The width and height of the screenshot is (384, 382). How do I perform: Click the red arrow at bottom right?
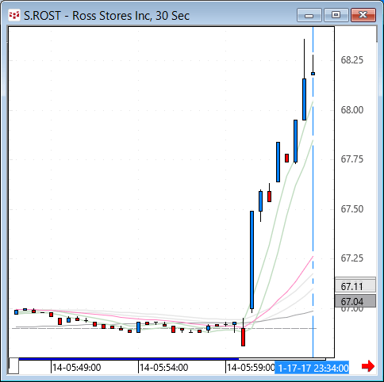click(368, 367)
